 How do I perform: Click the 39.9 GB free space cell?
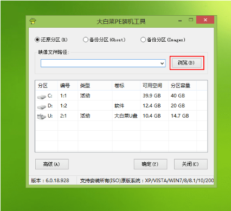tap(152, 95)
